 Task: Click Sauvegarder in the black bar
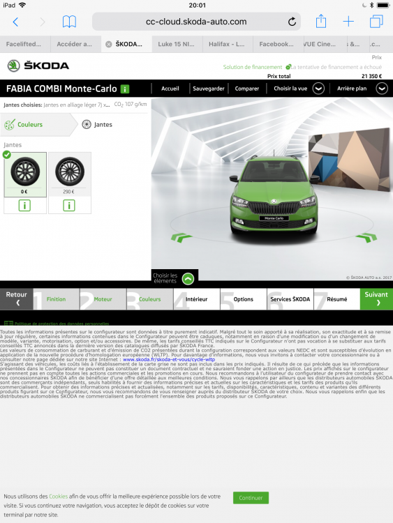[x=208, y=89]
